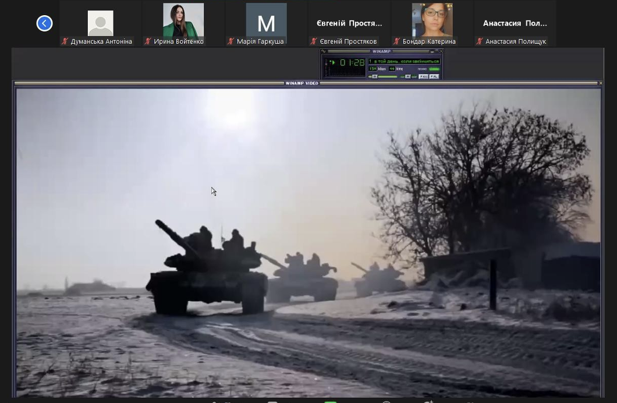Select Бондар Катерина's video thumbnail
This screenshot has height=403, width=617.
[x=432, y=20]
